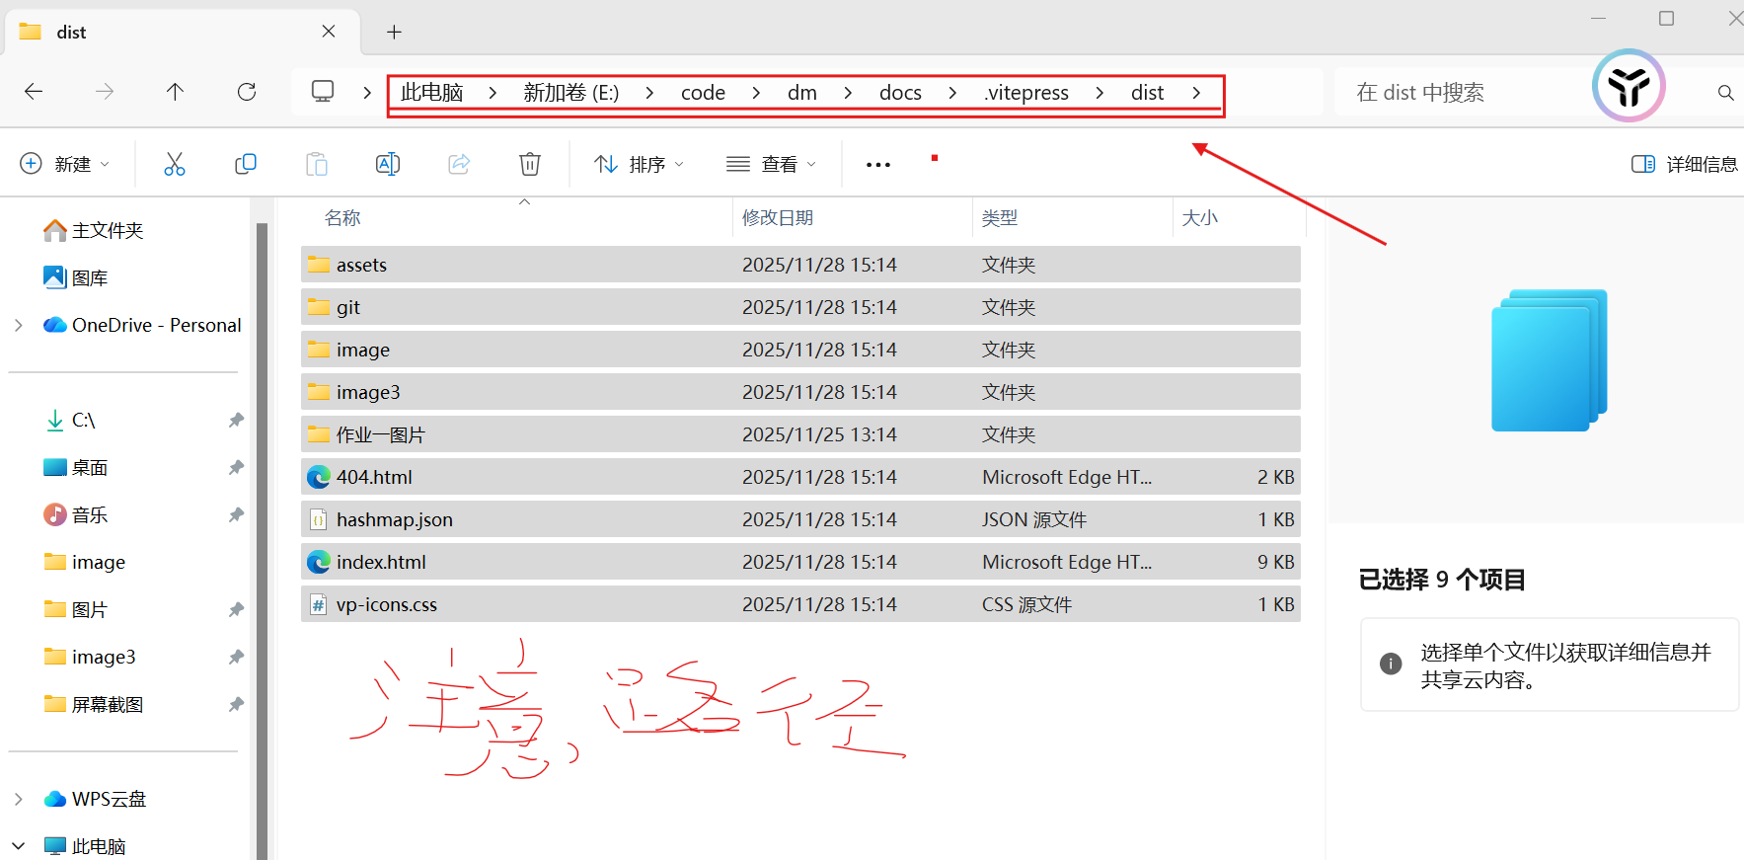
Task: Click the .vitepress breadcrumb segment
Action: click(x=1026, y=93)
